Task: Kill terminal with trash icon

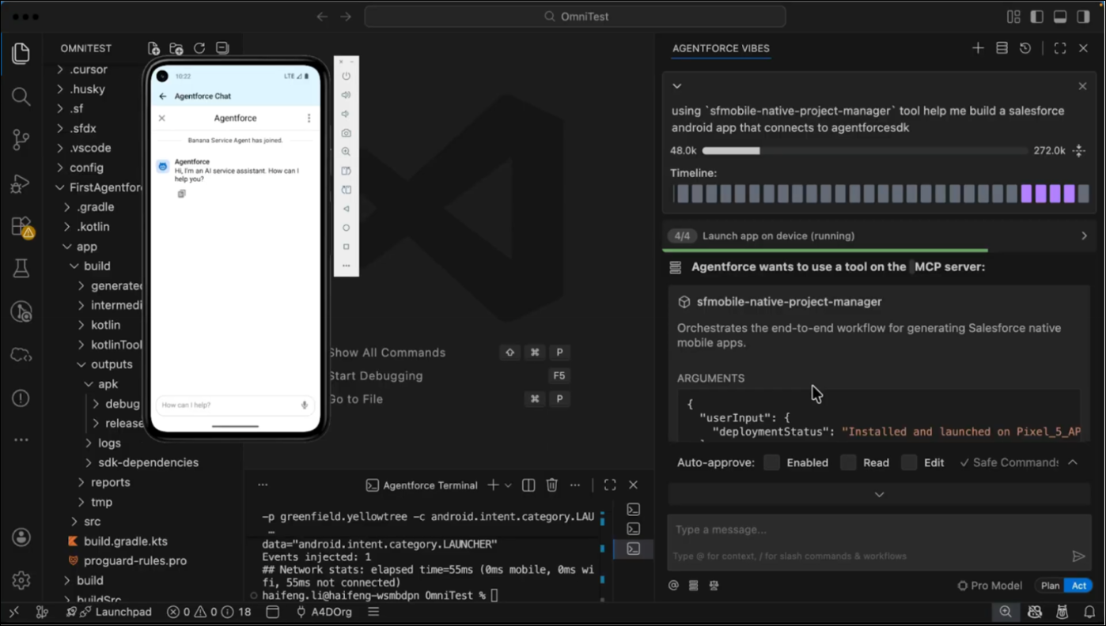Action: coord(552,485)
